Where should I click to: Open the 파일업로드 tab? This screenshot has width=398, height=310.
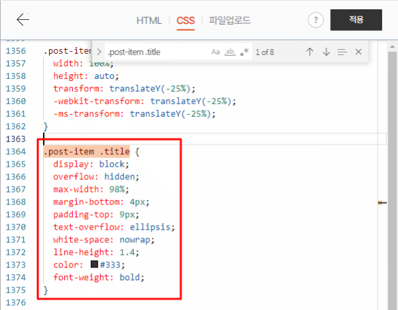pyautogui.click(x=230, y=21)
